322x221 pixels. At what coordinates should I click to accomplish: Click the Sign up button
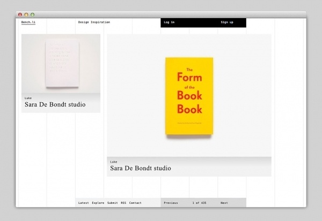(227, 22)
